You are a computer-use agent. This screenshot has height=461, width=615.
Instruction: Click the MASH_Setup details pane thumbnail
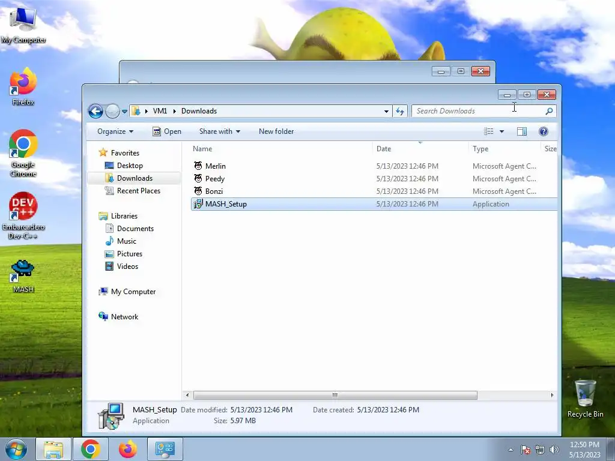coord(111,415)
